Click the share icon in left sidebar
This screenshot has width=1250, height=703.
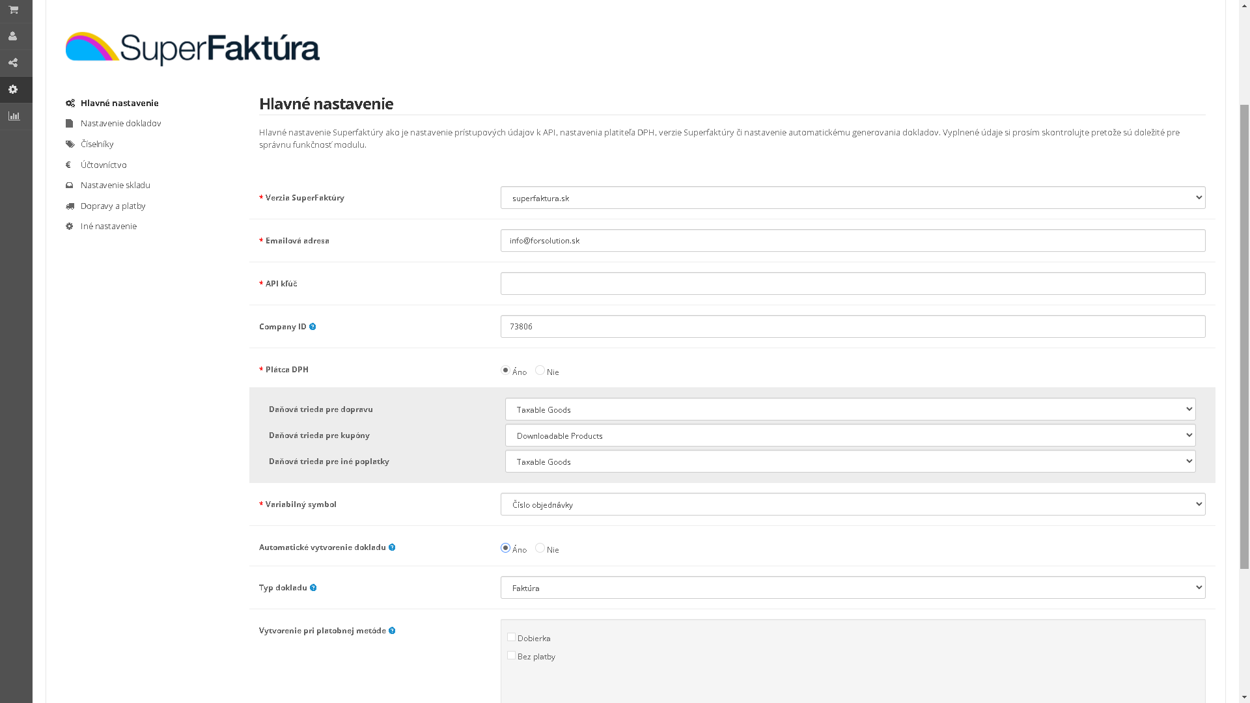[x=13, y=63]
